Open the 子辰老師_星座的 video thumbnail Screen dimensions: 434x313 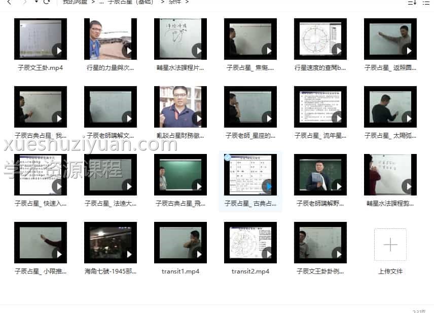[x=250, y=106]
